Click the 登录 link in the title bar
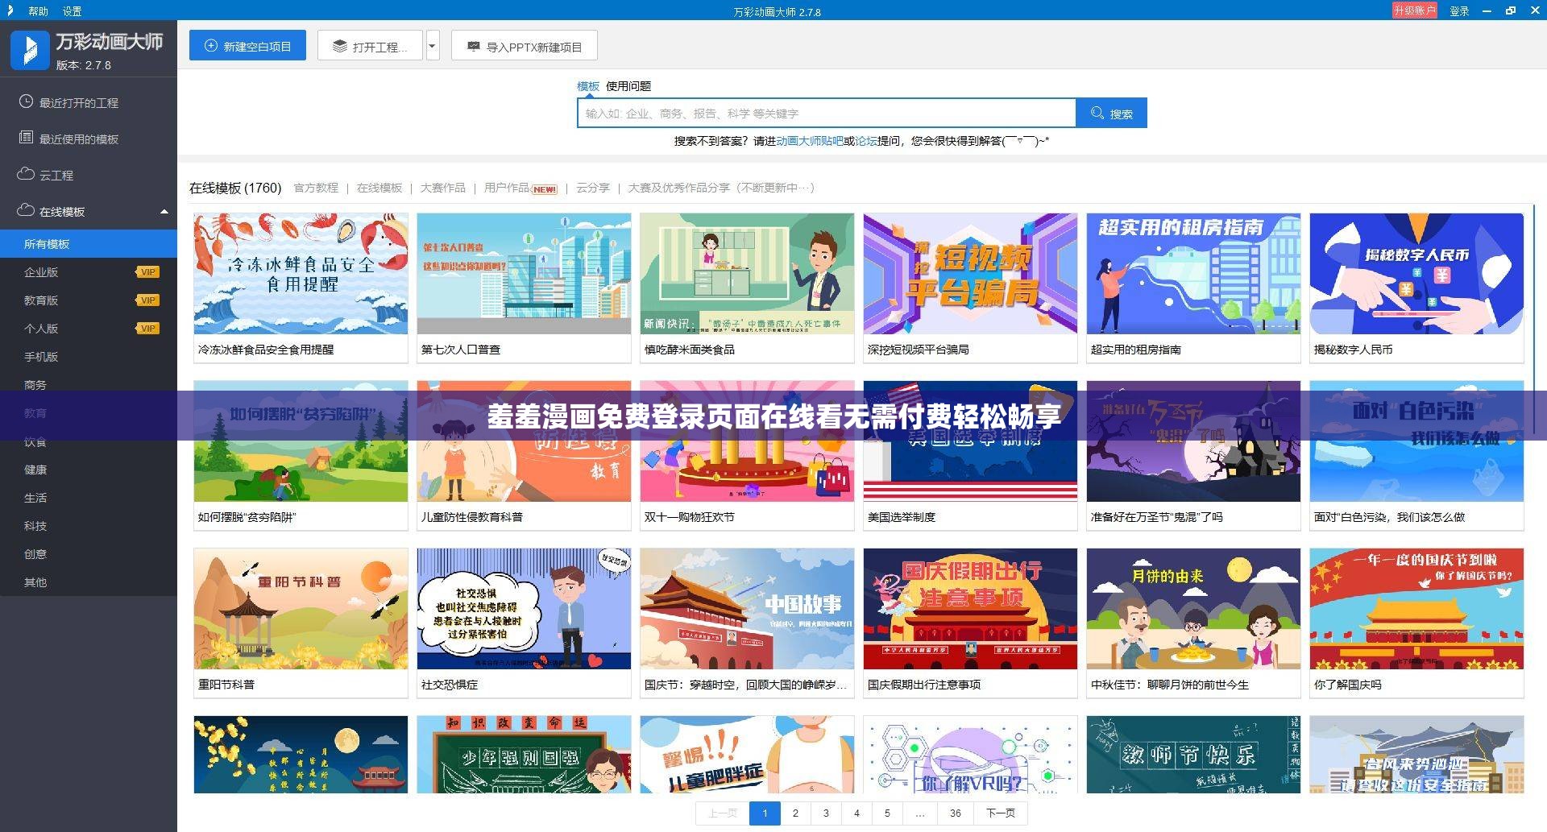The image size is (1547, 832). click(1459, 10)
